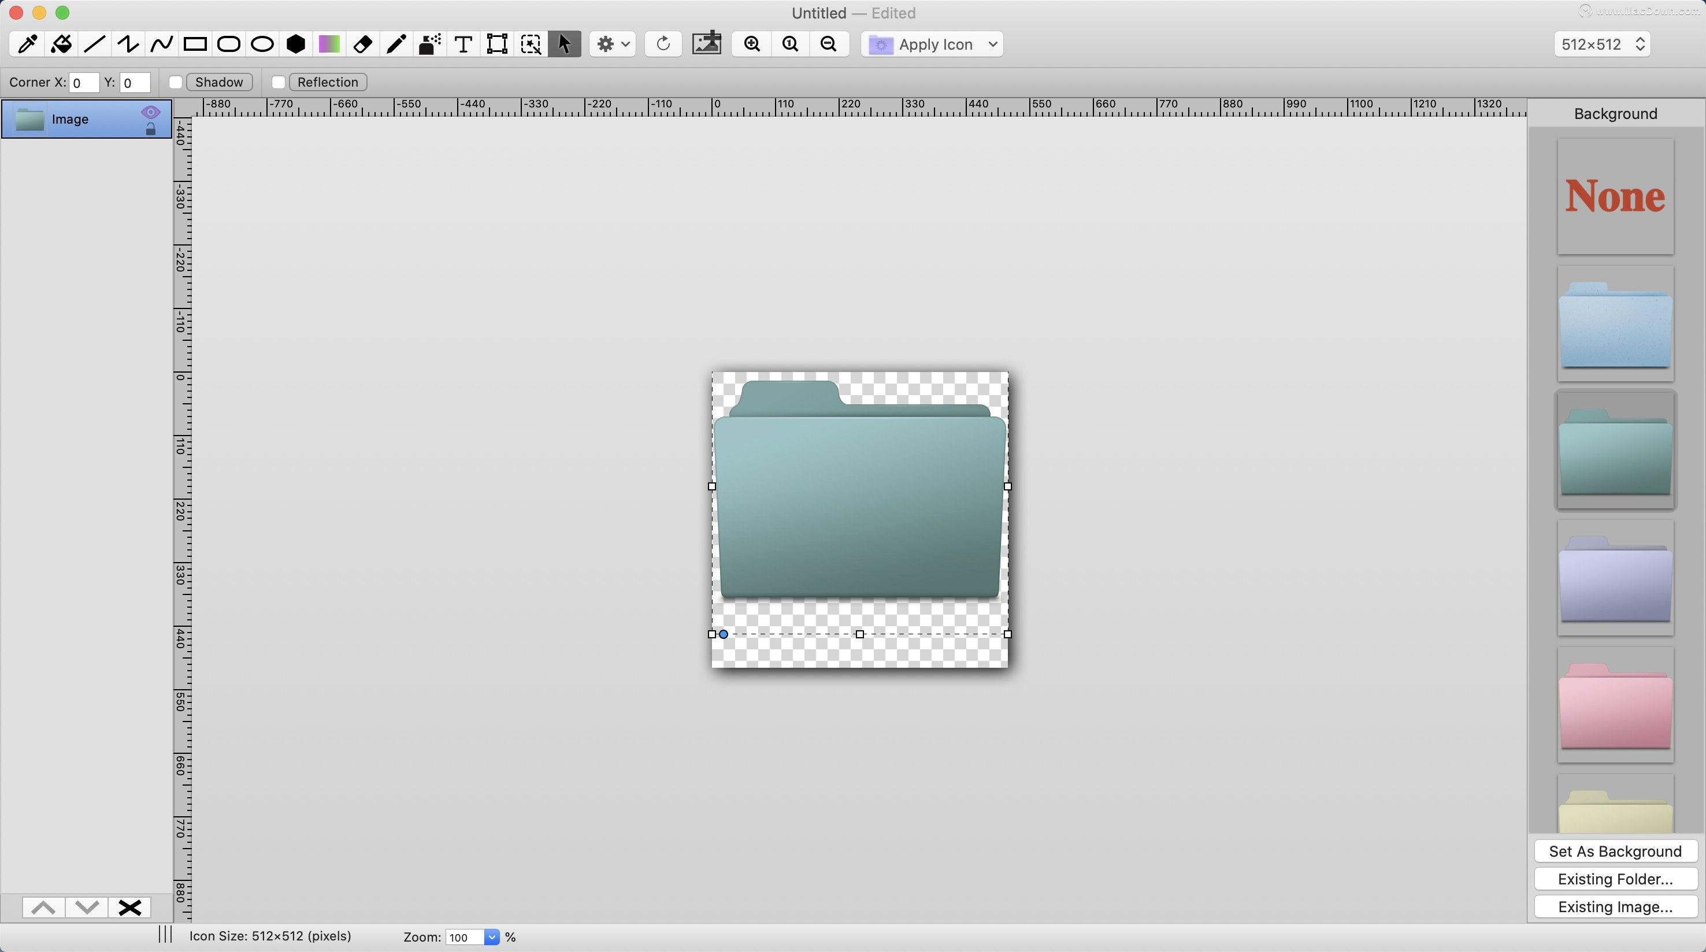Select the eyedropper color picker tool

pyautogui.click(x=27, y=44)
